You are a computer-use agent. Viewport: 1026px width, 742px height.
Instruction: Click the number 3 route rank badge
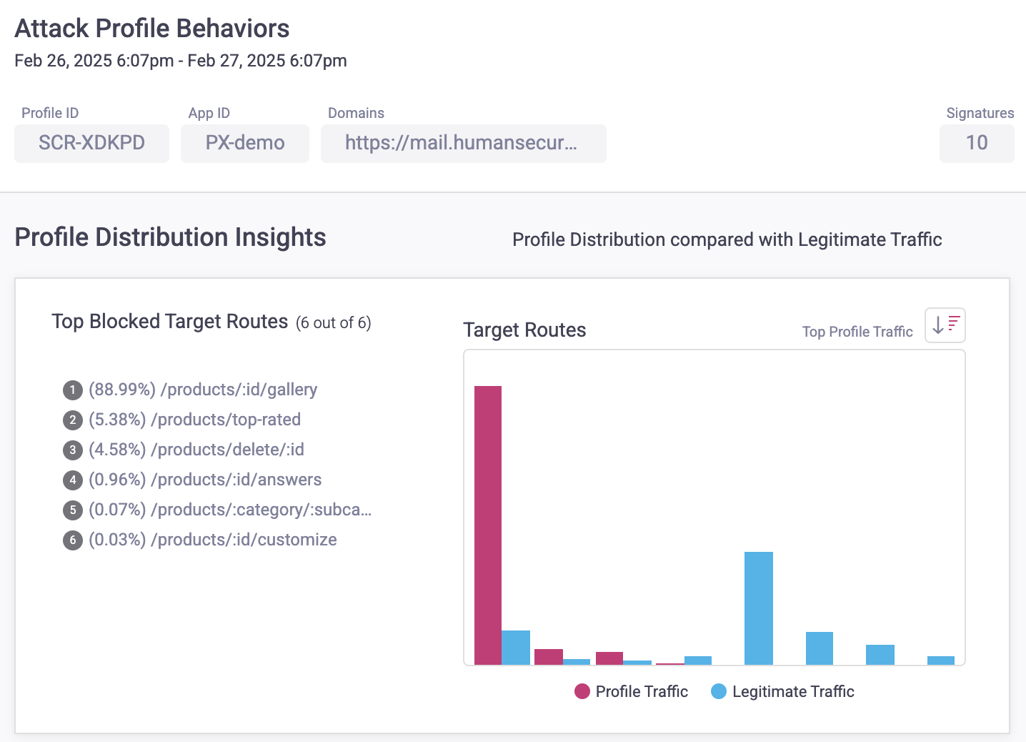(x=72, y=450)
